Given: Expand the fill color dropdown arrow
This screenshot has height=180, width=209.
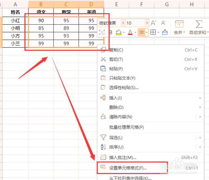Looking at the screenshot, I should tap(124, 33).
